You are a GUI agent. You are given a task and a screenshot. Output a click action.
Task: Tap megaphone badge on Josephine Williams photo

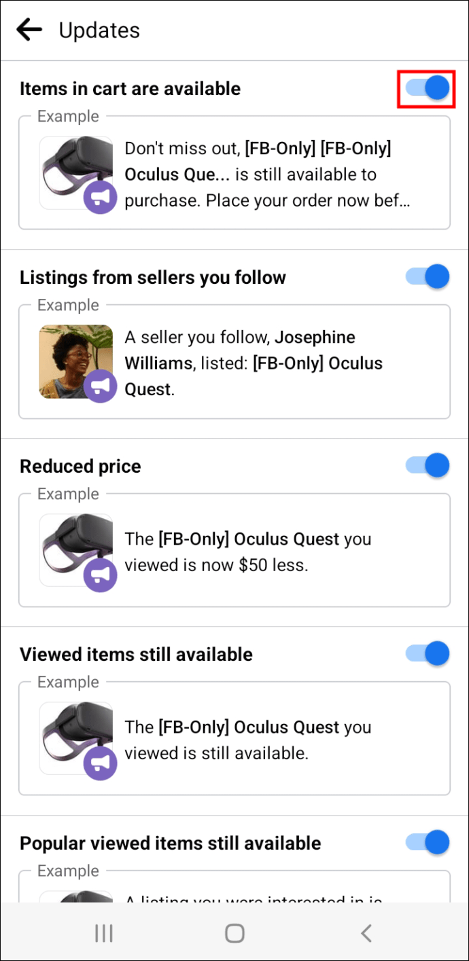(101, 386)
